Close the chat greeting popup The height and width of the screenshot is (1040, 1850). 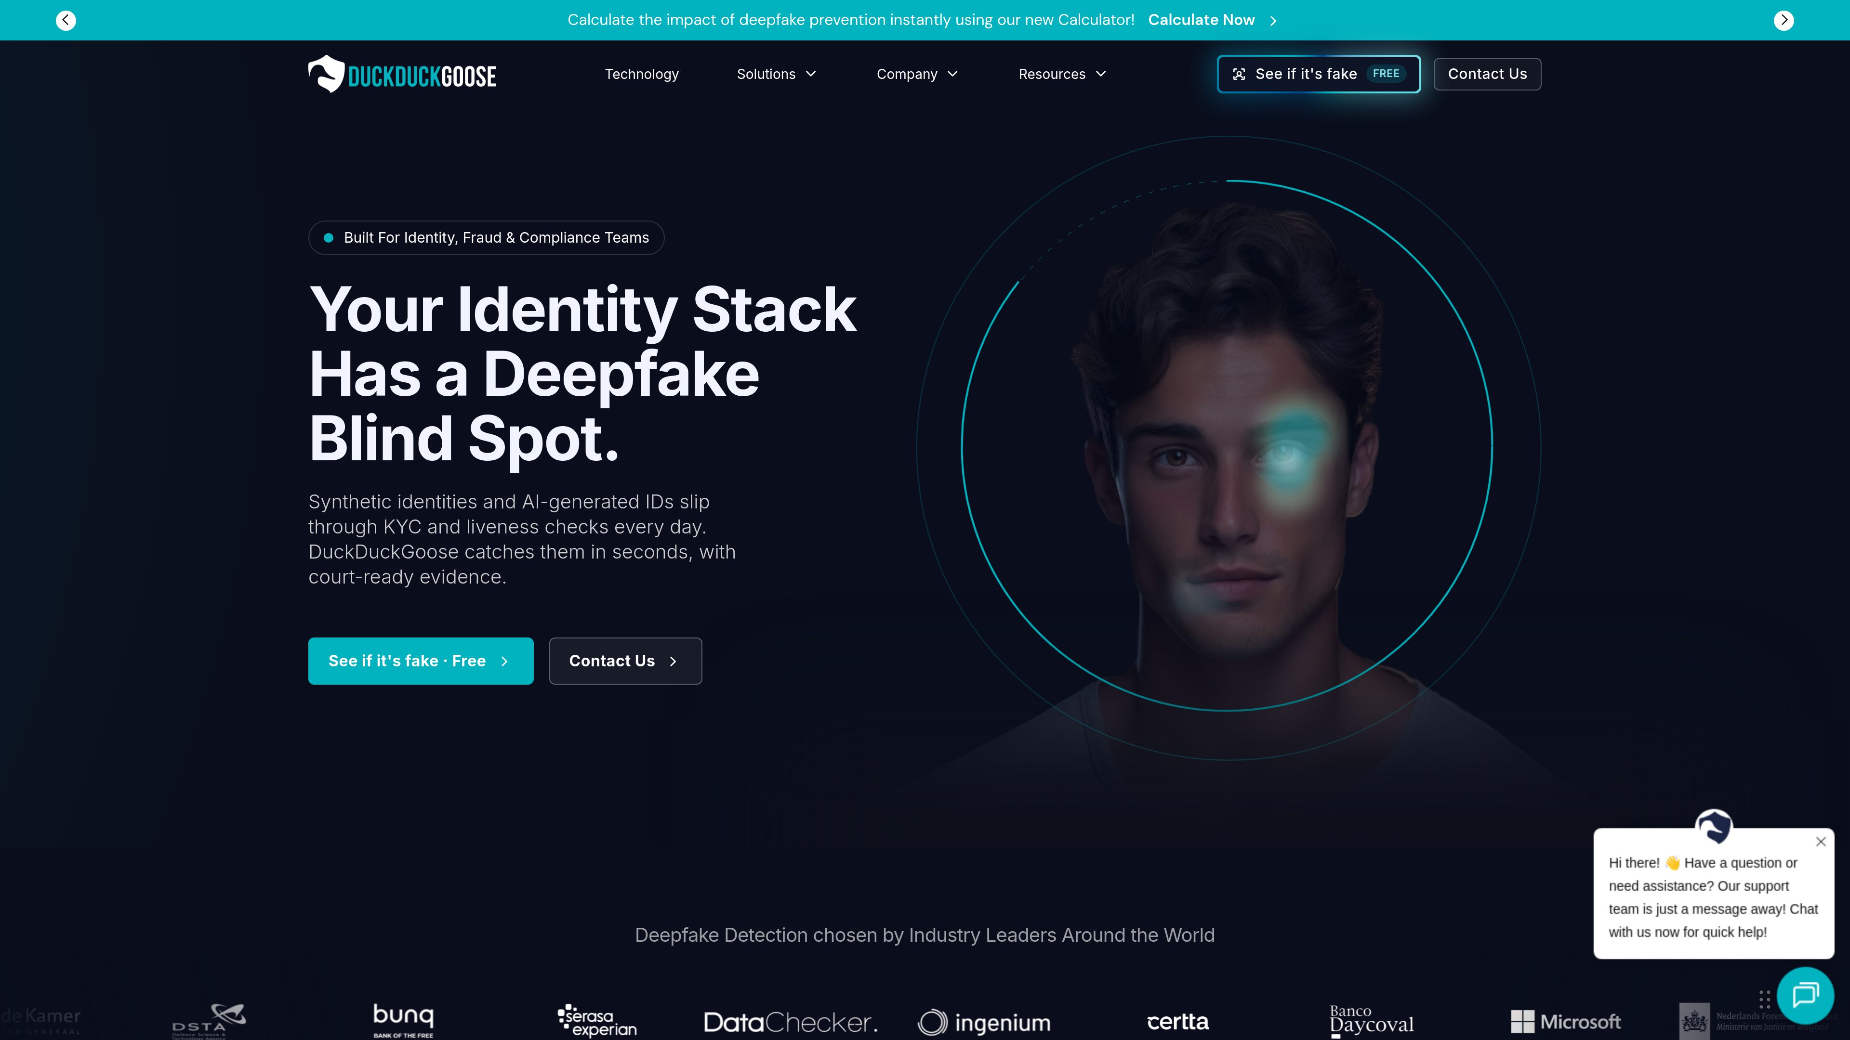click(x=1821, y=842)
